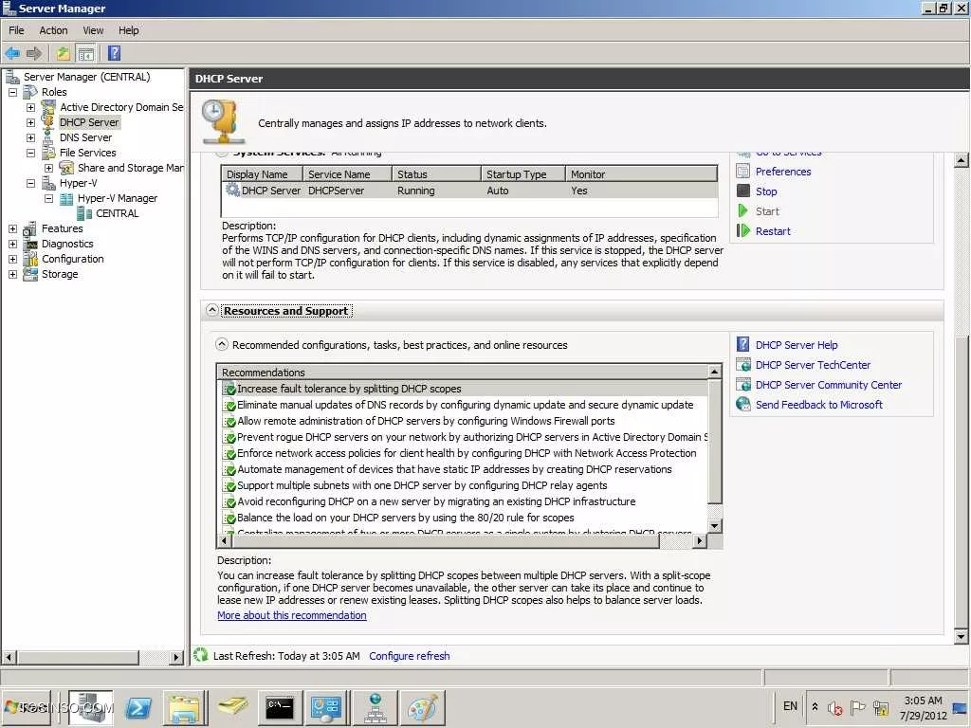Expand the Active Directory Domain Services node
The height and width of the screenshot is (728, 971).
[x=30, y=107]
